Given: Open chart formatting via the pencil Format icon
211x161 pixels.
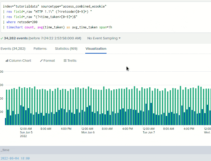Looking at the screenshot, I should [42, 60].
